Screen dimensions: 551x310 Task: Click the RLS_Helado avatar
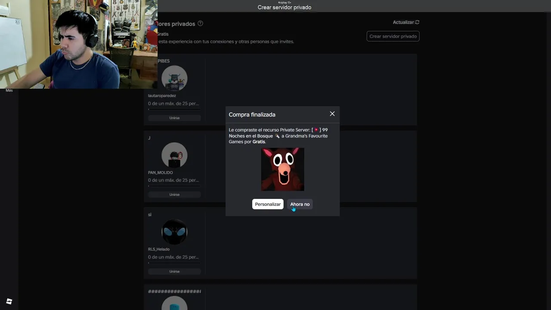click(x=174, y=232)
